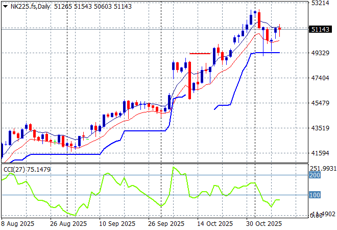Select the CCI 200 level marker
The height and width of the screenshot is (230, 337).
click(314, 175)
